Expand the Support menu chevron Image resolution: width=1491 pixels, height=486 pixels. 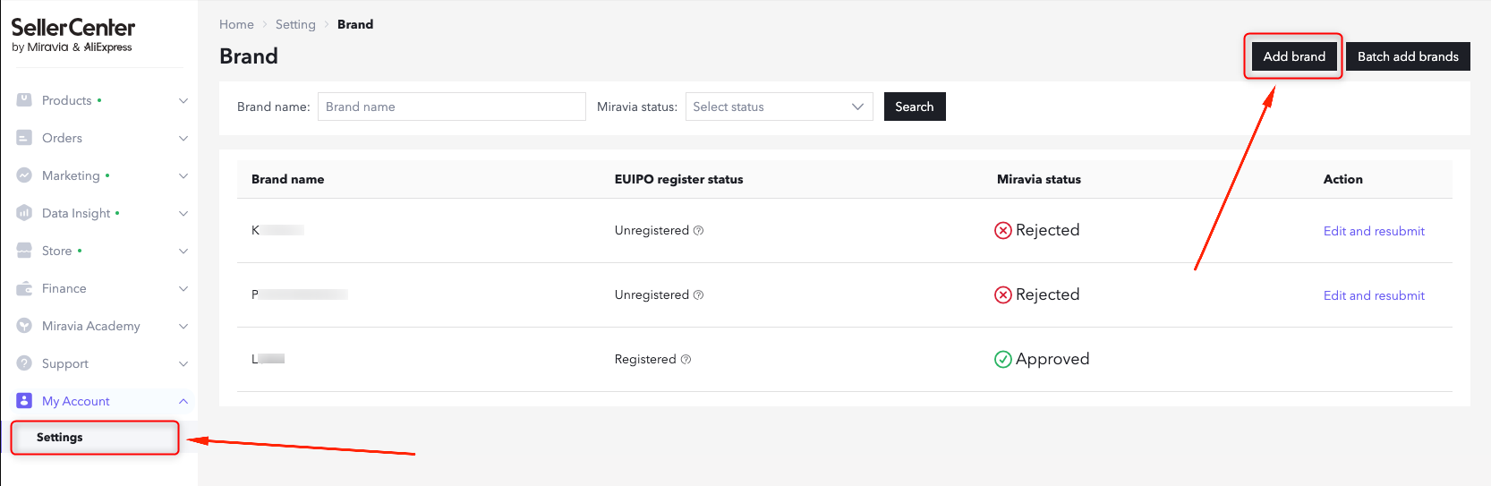point(183,363)
